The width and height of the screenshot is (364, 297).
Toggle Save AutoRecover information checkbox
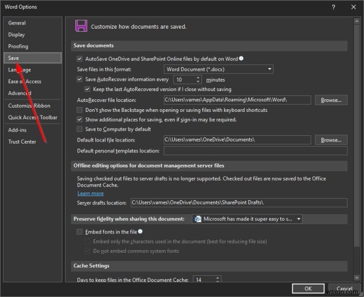(80, 80)
